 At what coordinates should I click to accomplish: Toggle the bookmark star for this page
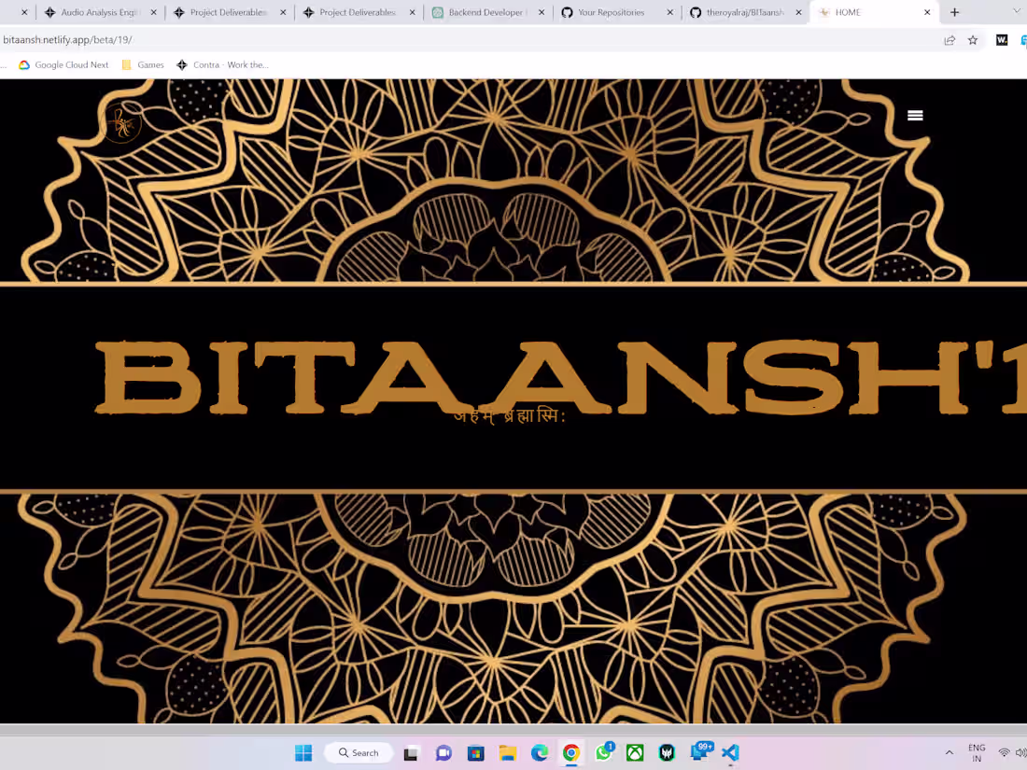tap(973, 40)
